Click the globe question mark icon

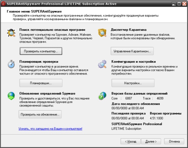tap(102, 96)
